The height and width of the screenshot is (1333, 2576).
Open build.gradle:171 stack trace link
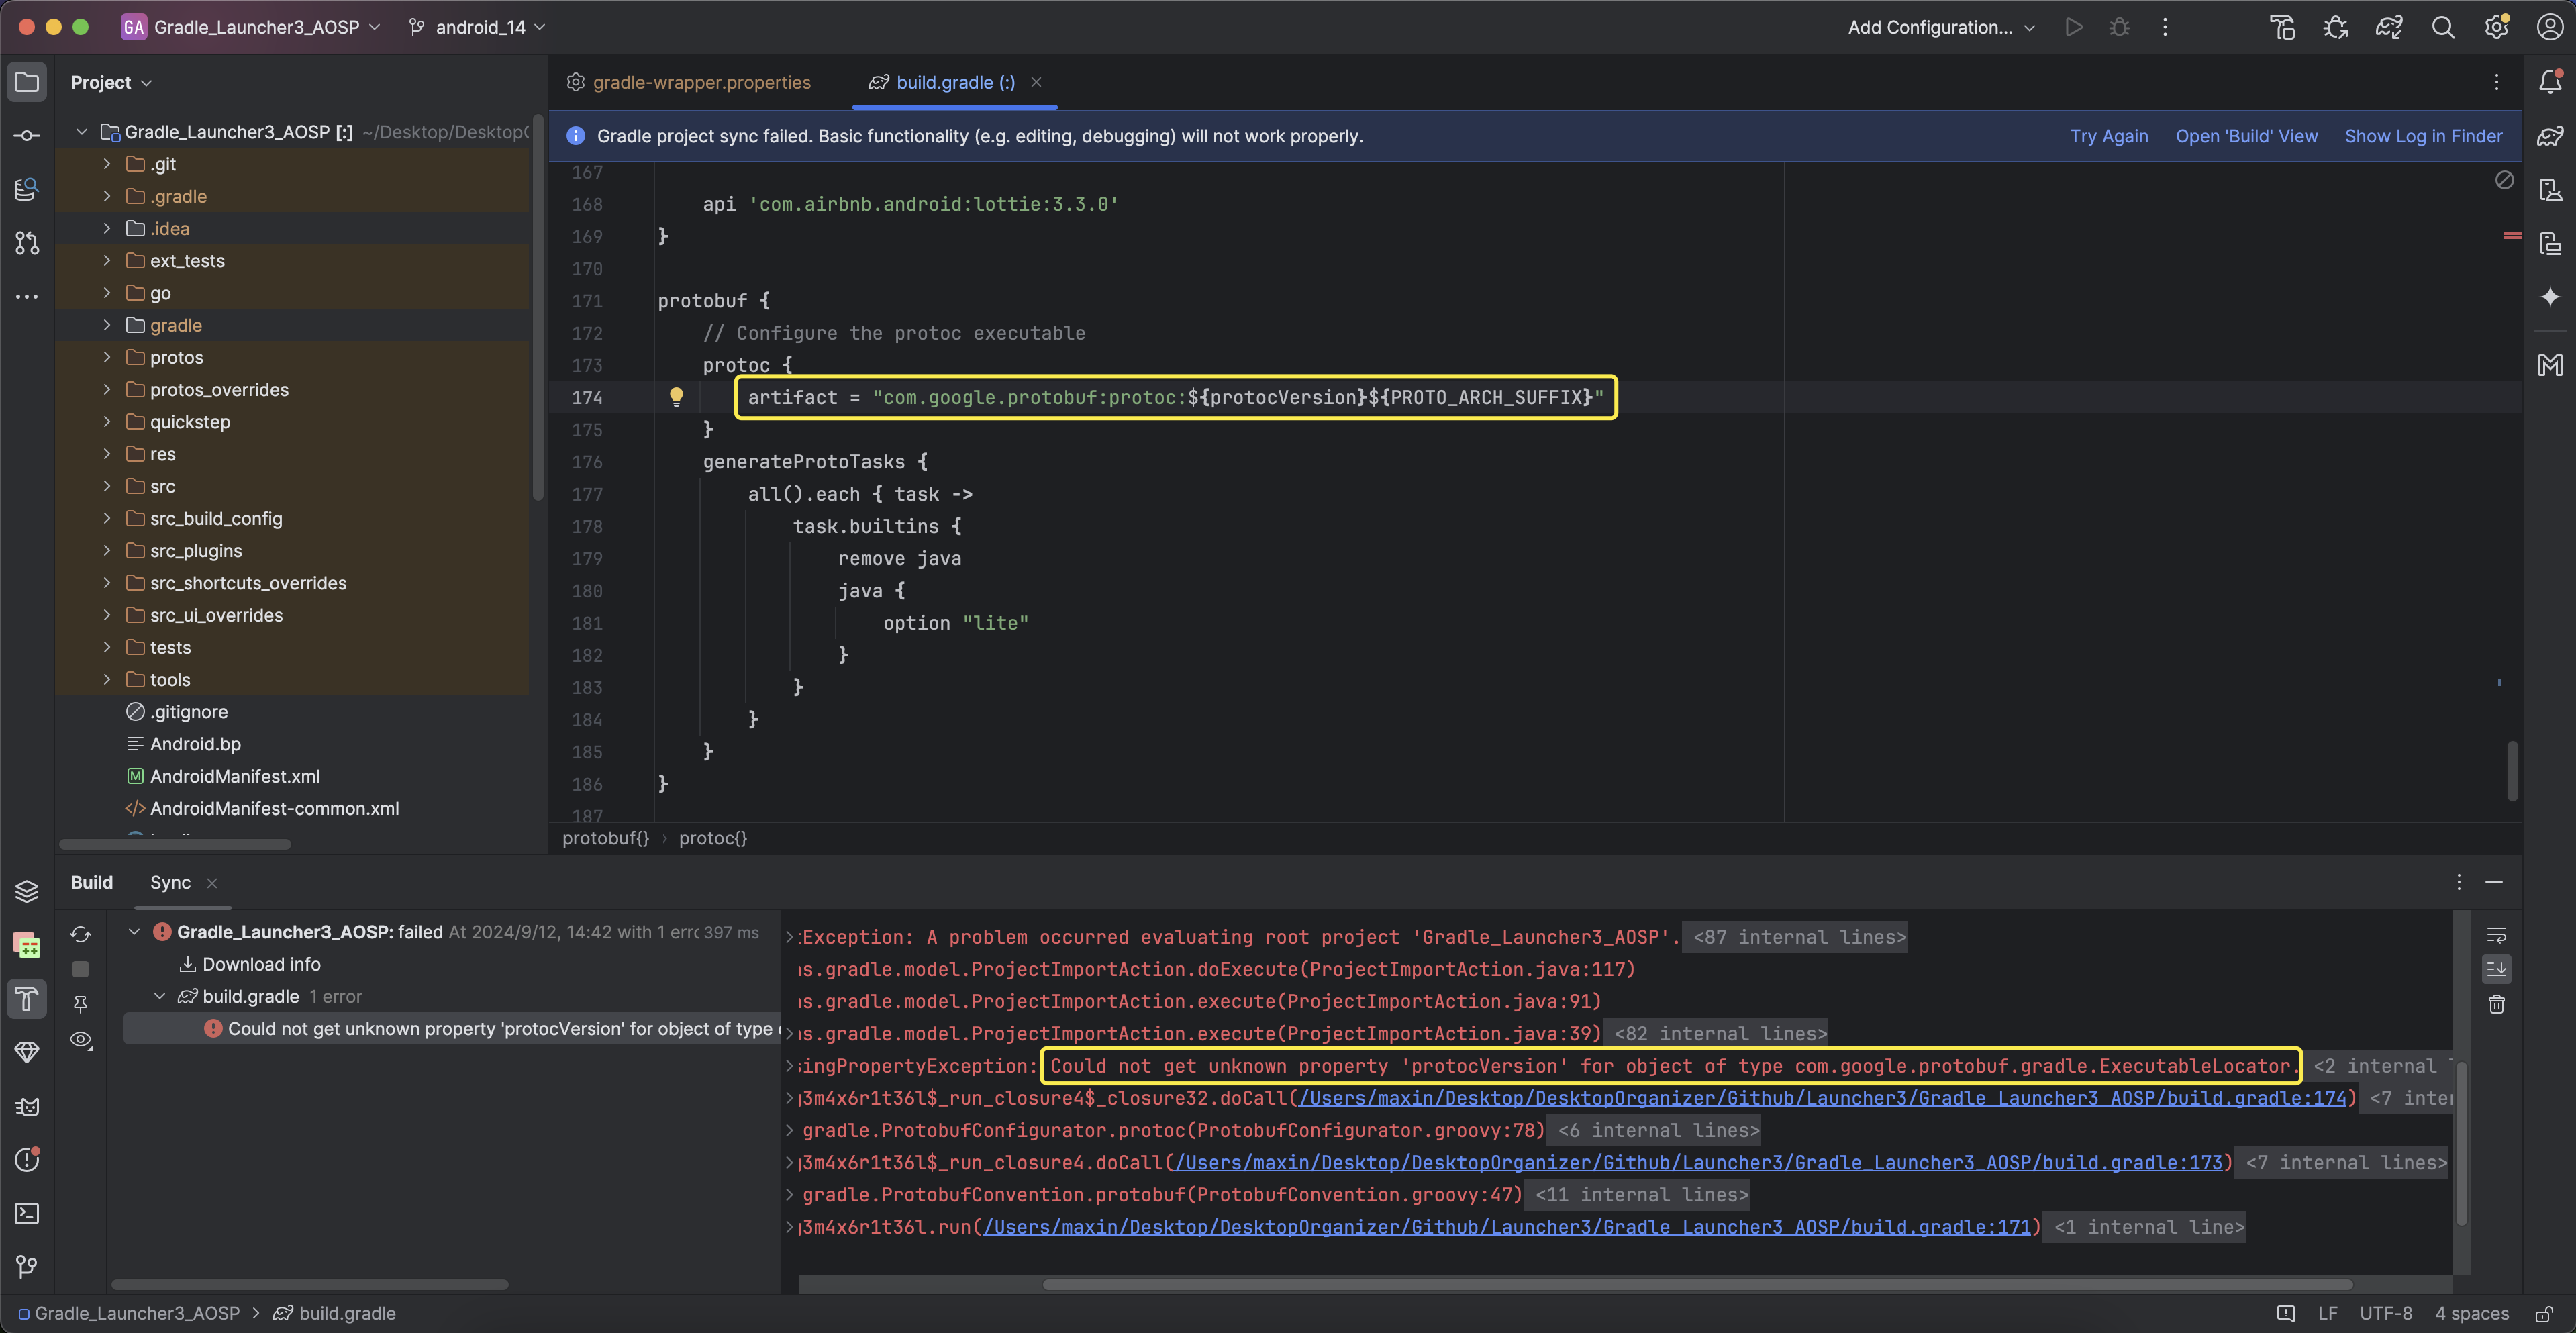pyautogui.click(x=1507, y=1227)
